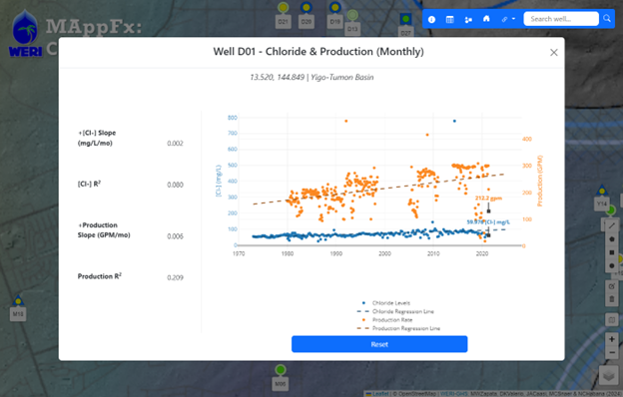
Task: Click the chloride outlier point near 800
Action: (454, 121)
